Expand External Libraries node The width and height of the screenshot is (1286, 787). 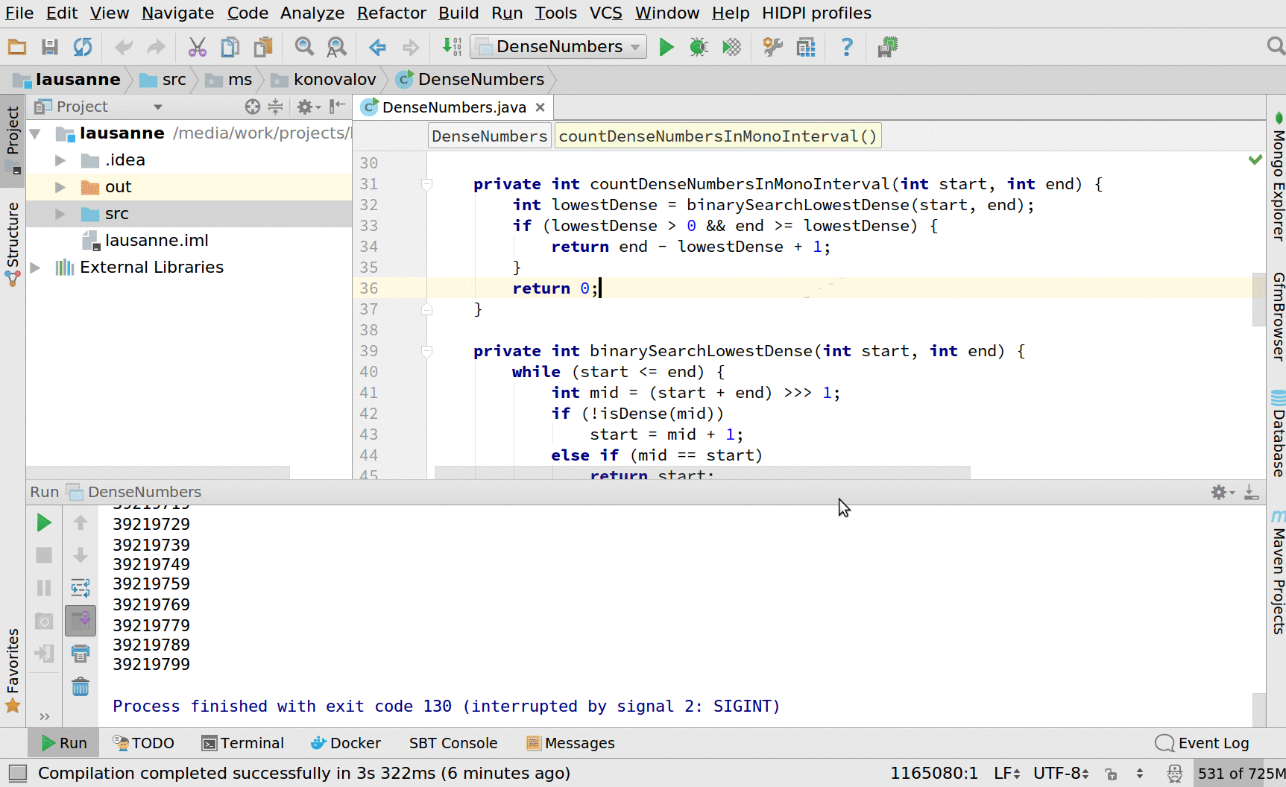pos(35,268)
